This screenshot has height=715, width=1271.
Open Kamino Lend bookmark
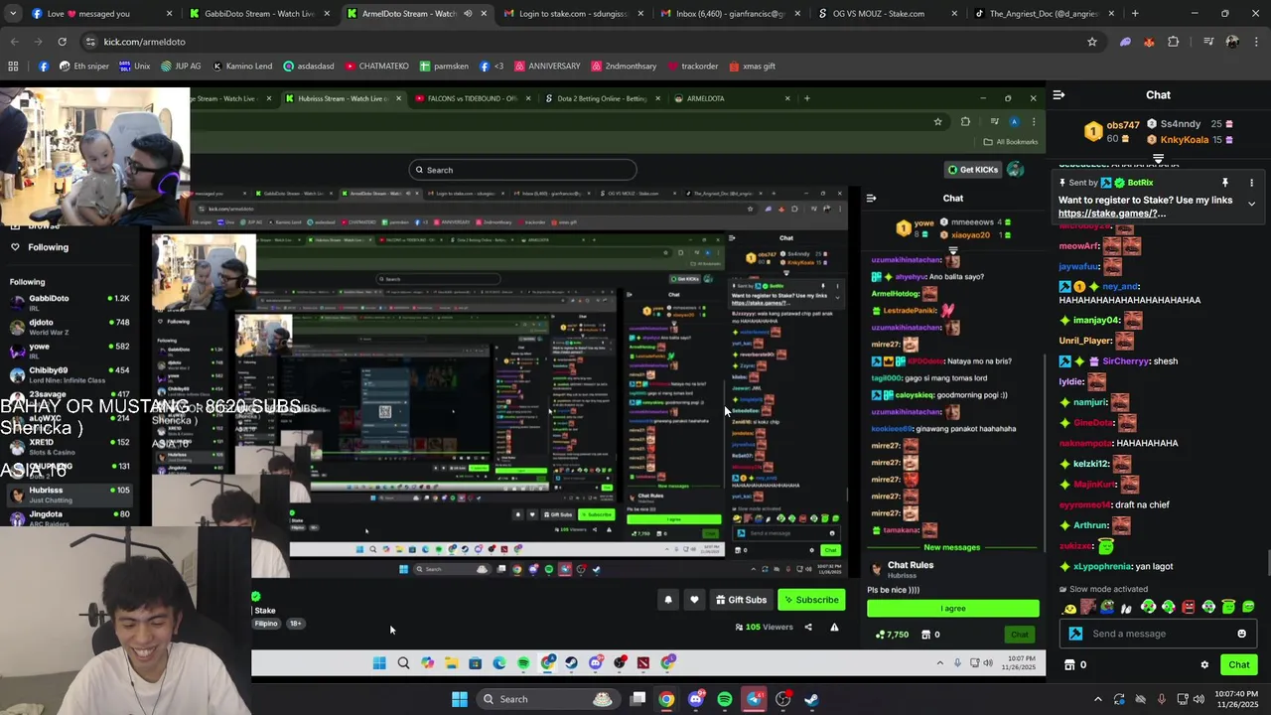(x=241, y=67)
